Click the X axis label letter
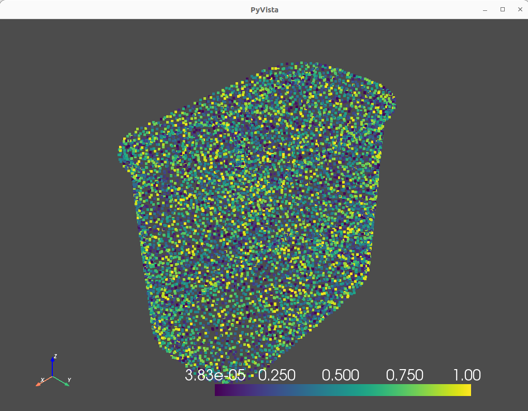 [42, 380]
